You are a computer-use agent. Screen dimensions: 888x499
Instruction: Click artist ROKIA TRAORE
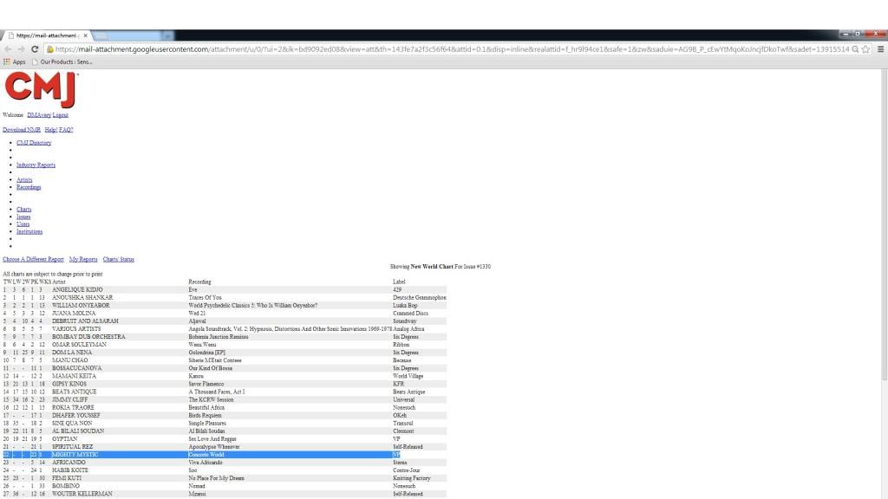pos(73,407)
